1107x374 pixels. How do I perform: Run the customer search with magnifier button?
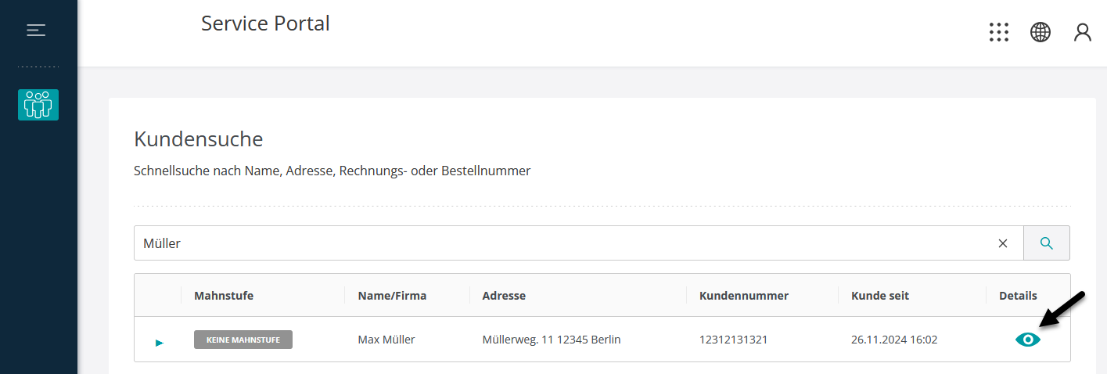1047,243
